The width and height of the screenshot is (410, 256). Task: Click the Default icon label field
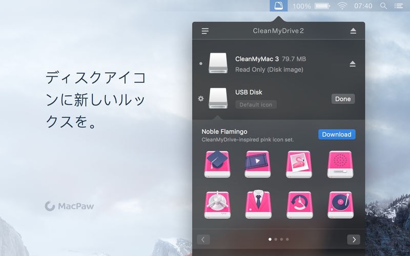pyautogui.click(x=256, y=104)
